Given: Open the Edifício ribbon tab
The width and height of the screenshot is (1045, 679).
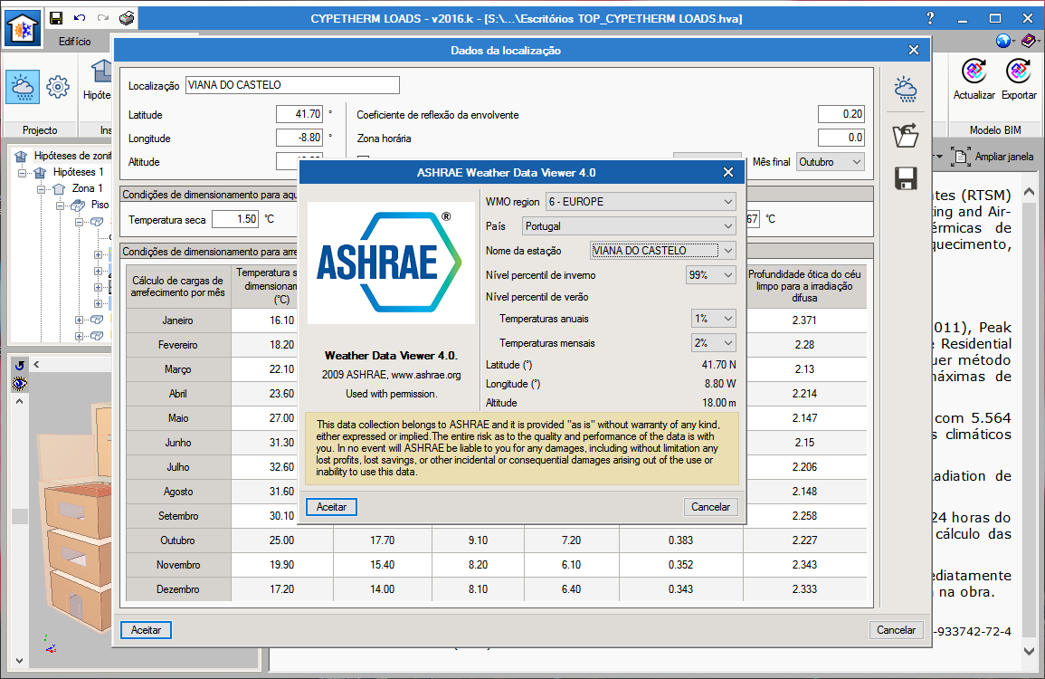Looking at the screenshot, I should pyautogui.click(x=74, y=42).
